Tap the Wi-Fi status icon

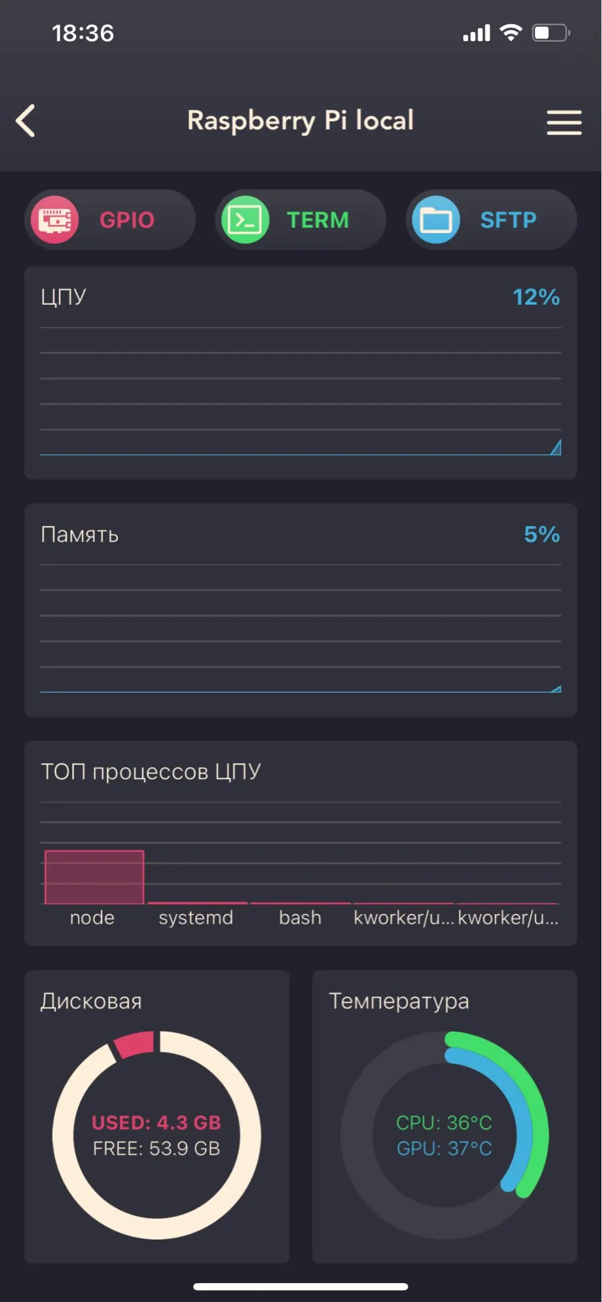pyautogui.click(x=511, y=33)
